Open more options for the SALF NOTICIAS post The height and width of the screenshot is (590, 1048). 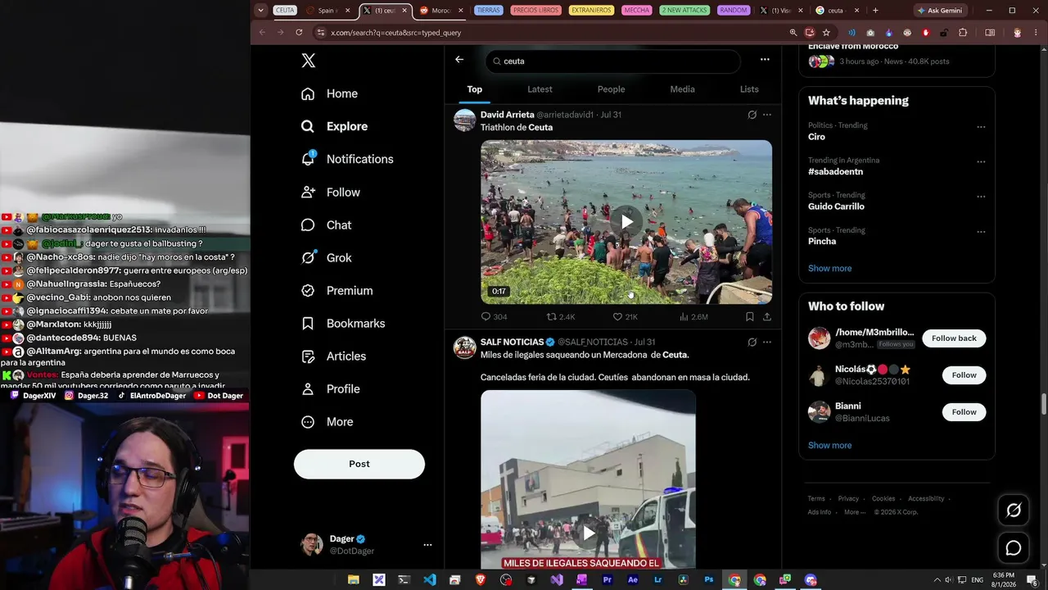[x=767, y=342]
